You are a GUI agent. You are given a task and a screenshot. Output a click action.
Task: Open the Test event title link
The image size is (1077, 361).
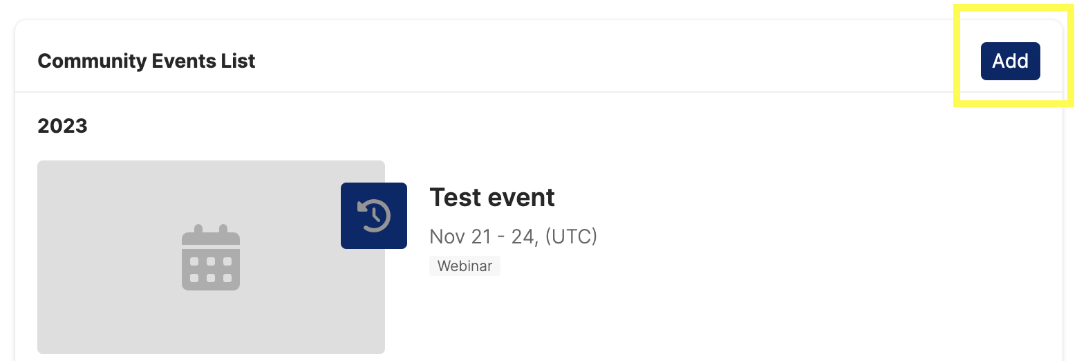click(x=492, y=198)
